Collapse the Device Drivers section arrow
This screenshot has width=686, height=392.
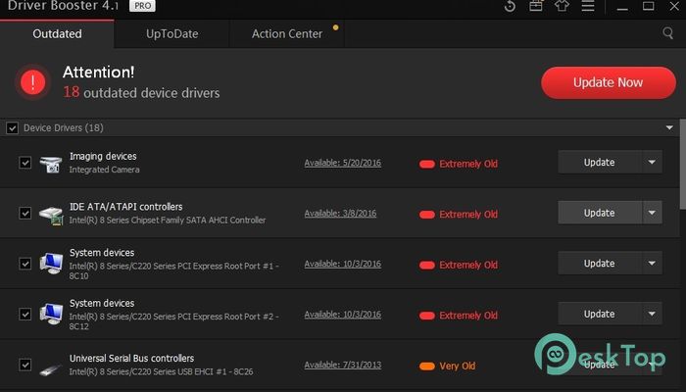point(669,127)
